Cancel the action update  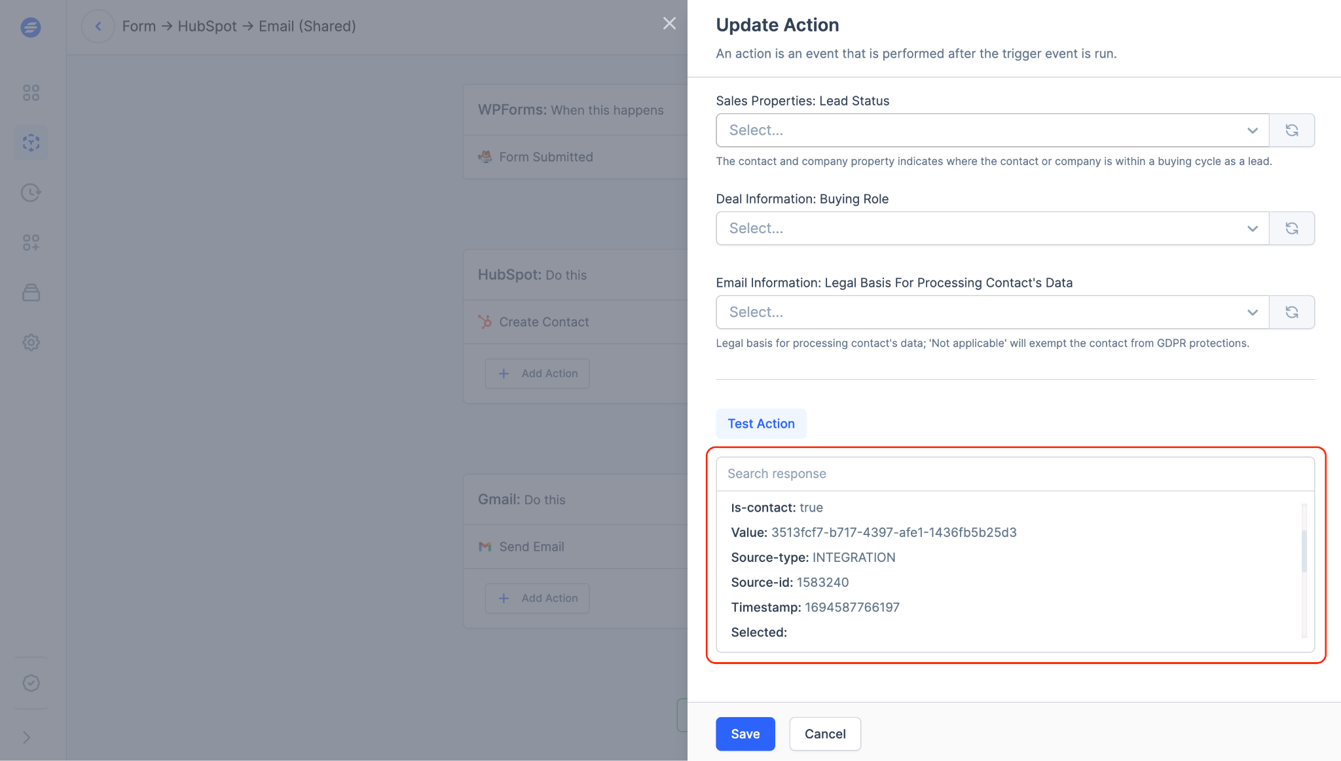click(825, 734)
